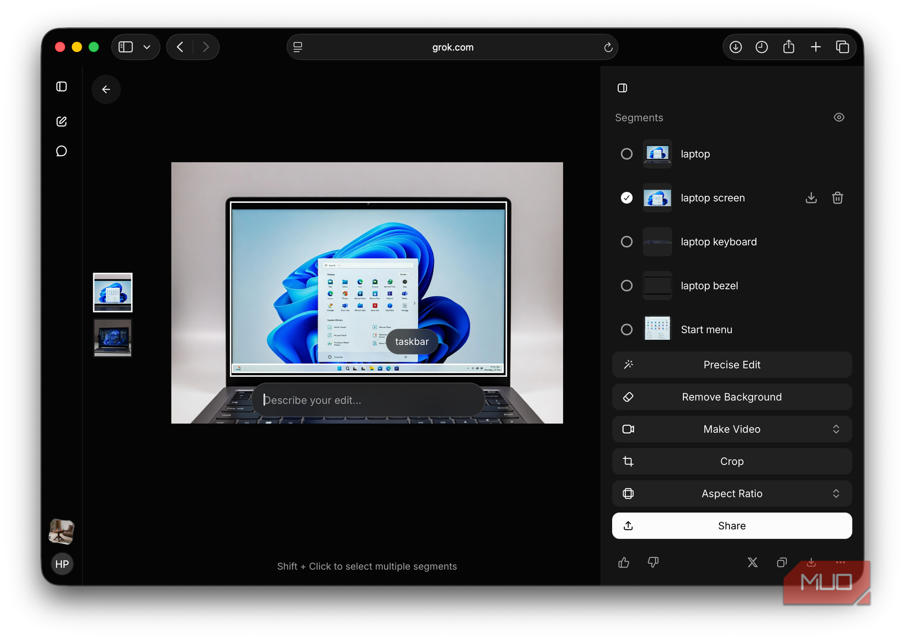Click the Describe your edit input field
Screen dimensions: 905x640
pyautogui.click(x=367, y=400)
